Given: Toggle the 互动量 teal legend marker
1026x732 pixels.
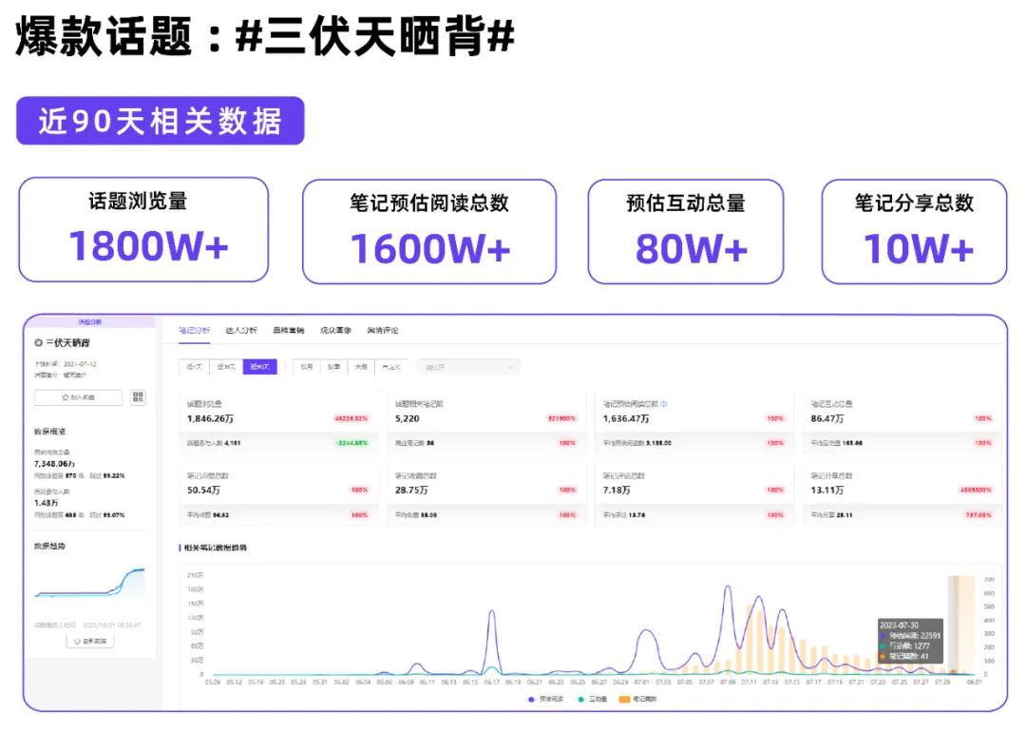Looking at the screenshot, I should point(579,699).
